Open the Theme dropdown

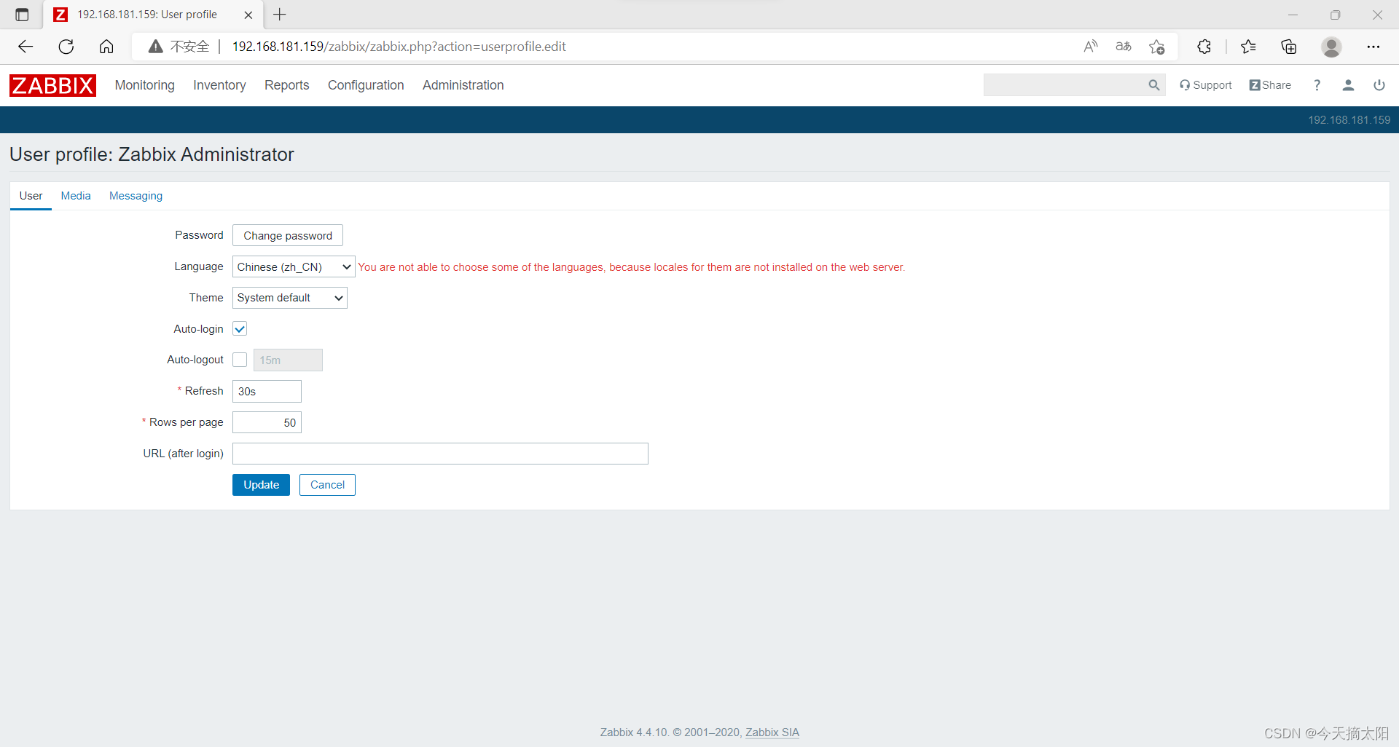289,298
